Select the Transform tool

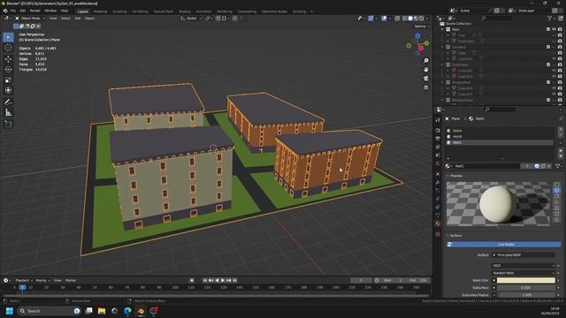pos(8,90)
